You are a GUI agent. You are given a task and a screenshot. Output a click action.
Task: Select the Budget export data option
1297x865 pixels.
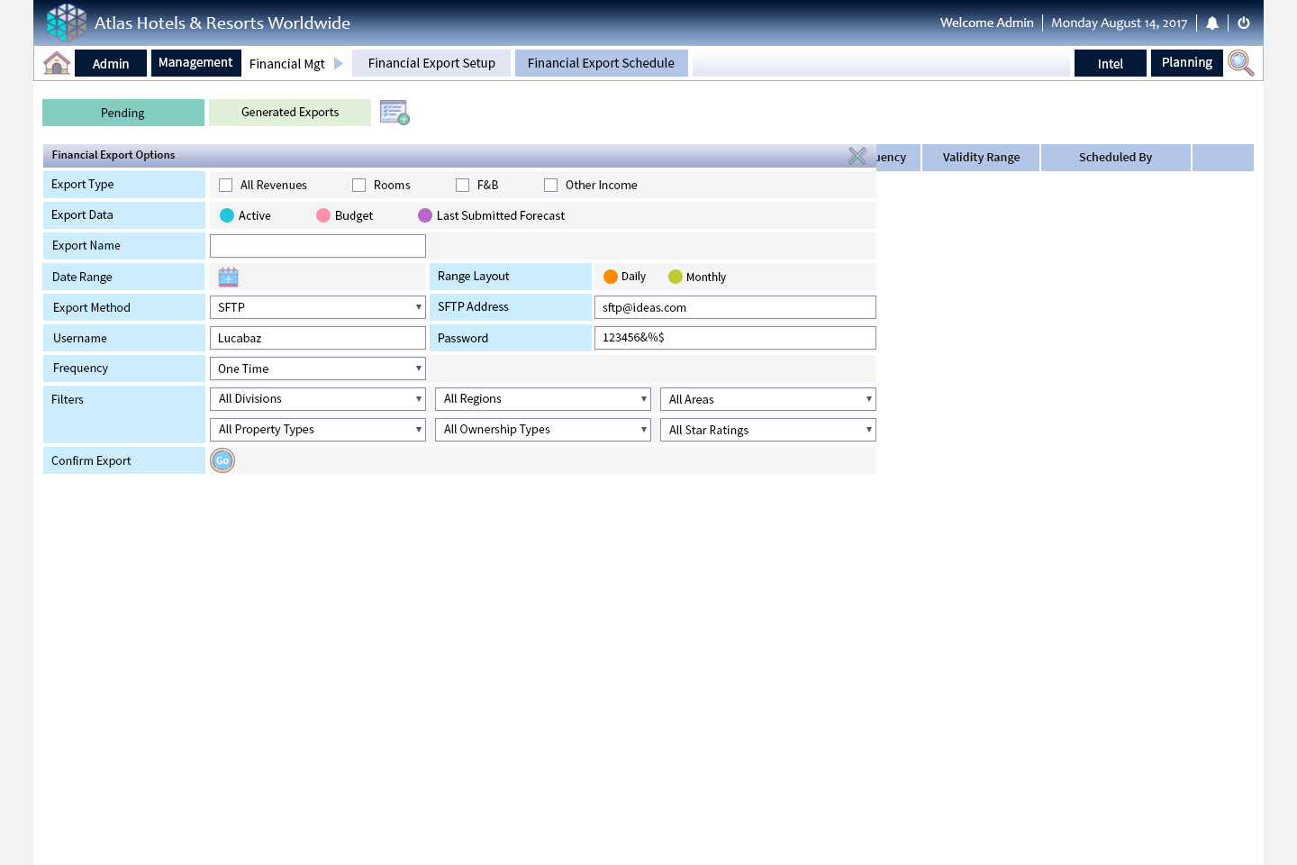[323, 215]
